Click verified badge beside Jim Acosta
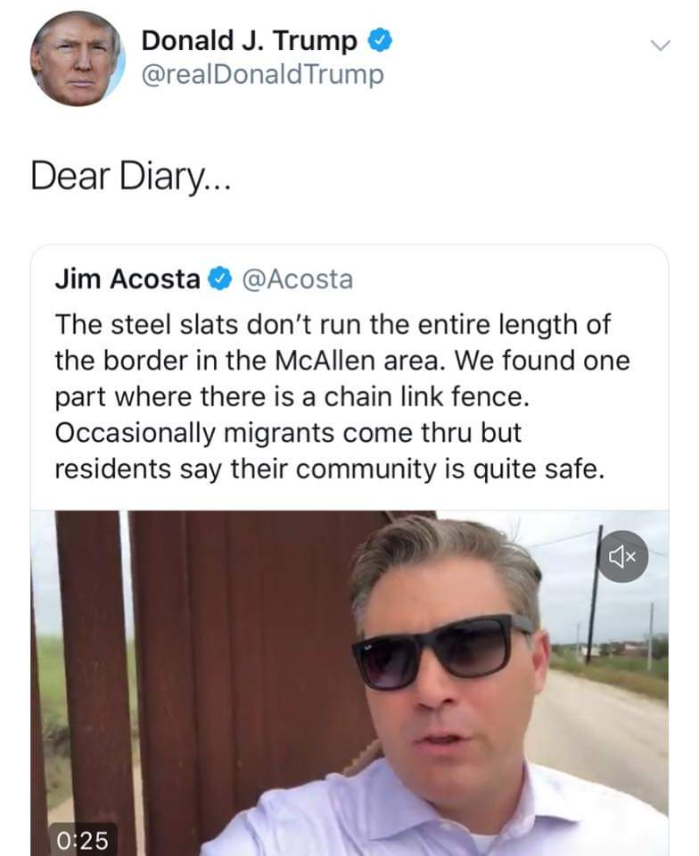Image resolution: width=699 pixels, height=856 pixels. point(218,280)
